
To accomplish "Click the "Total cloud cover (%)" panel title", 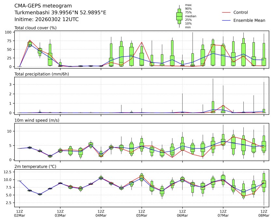I will click(x=35, y=28).
